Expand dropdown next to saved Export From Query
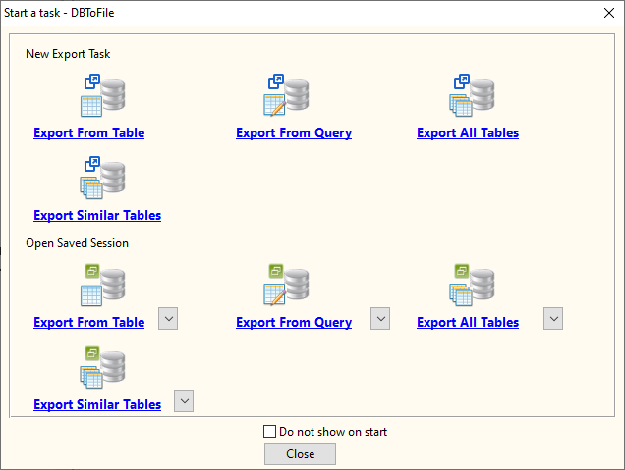 (380, 318)
